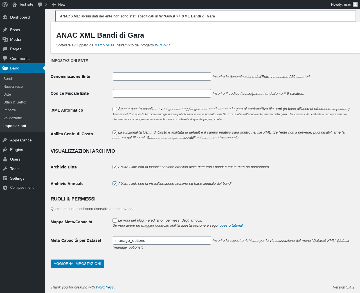Click the home icon beside Test site
The image size is (360, 293).
point(15,4)
